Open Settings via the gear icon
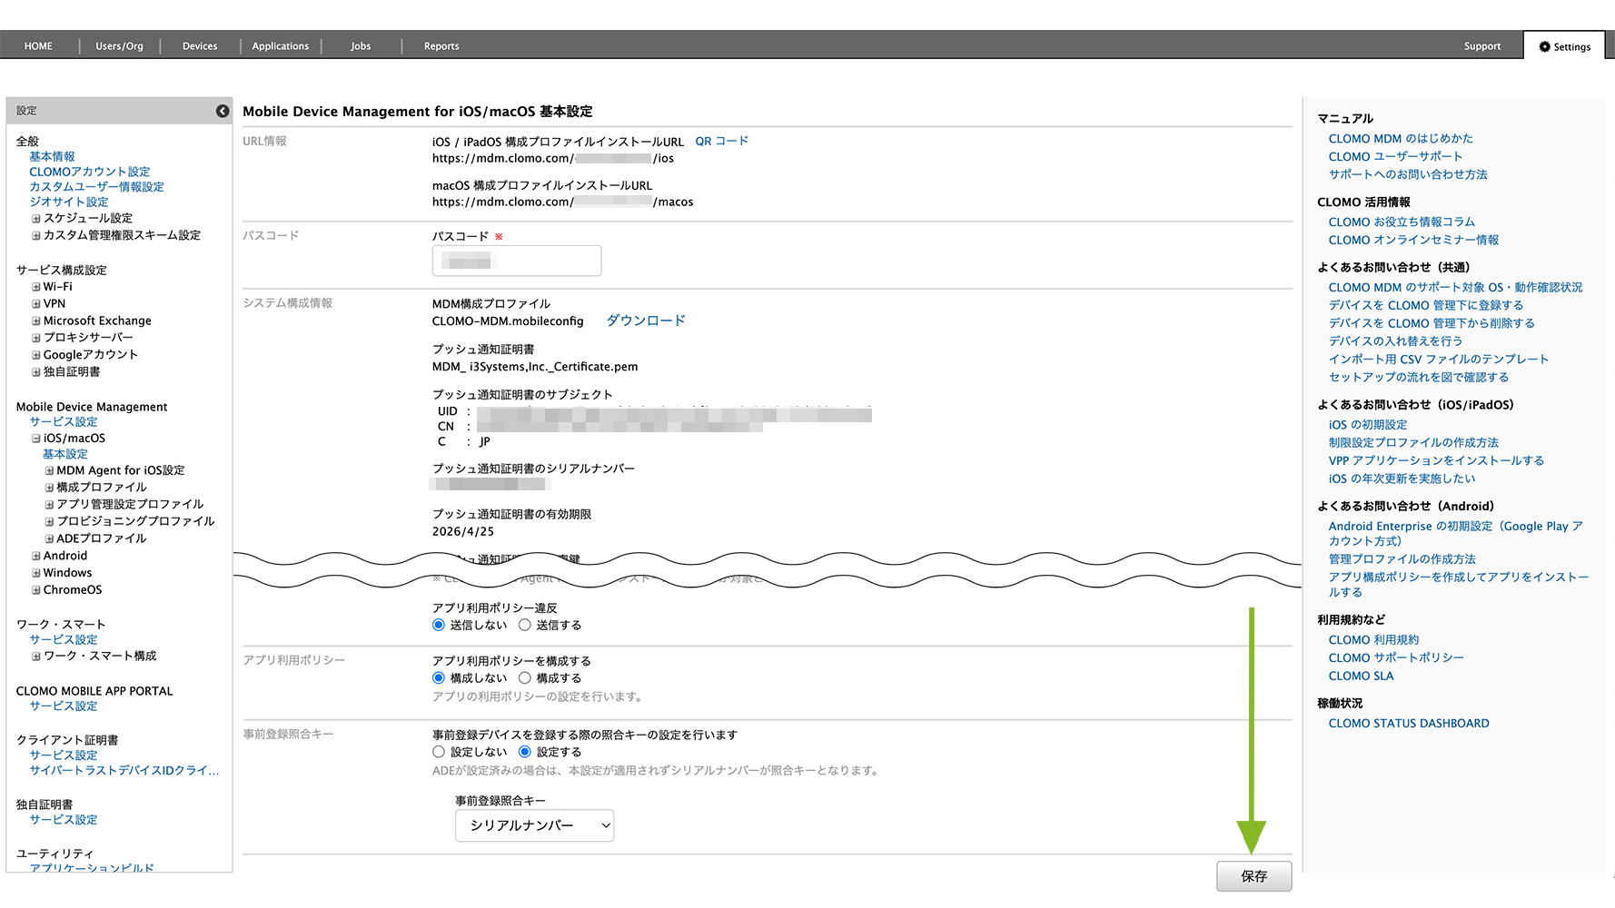Screen dimensions: 1615x908 [x=1544, y=46]
